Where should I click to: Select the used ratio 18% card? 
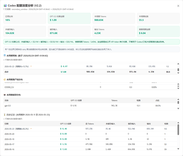[x=25, y=18]
